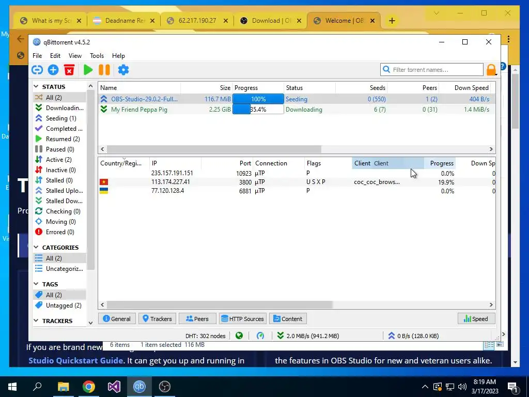Open OBS Studio taskbar icon
This screenshot has width=529, height=397.
pyautogui.click(x=165, y=387)
